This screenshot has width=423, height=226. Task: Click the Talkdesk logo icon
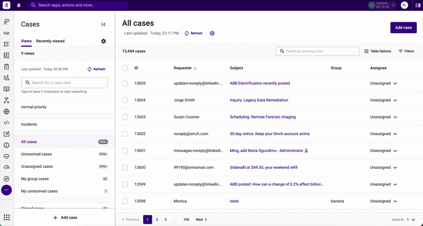coord(6,5)
